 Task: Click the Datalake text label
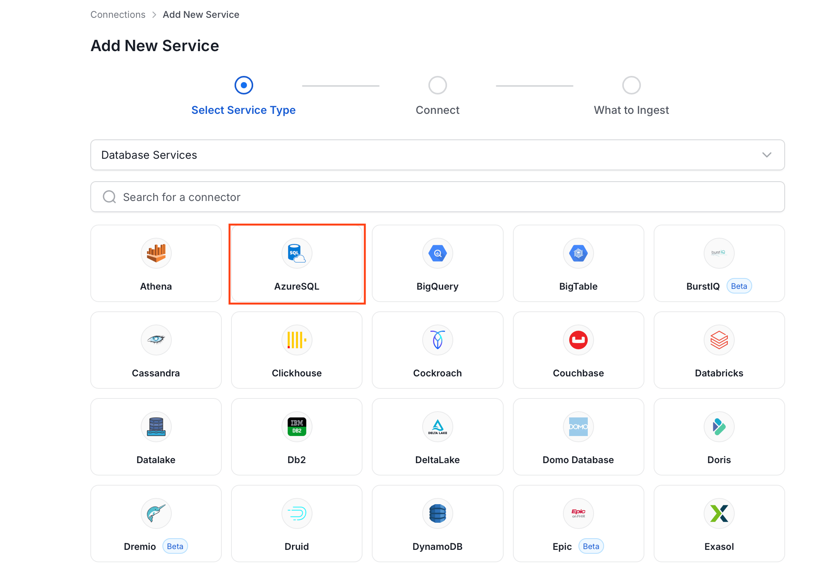(156, 460)
